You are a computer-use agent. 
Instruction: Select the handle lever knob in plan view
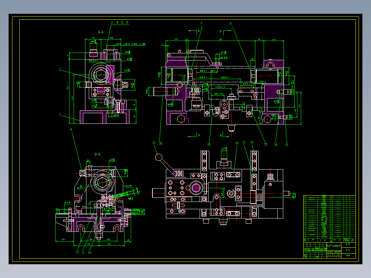[x=159, y=157]
